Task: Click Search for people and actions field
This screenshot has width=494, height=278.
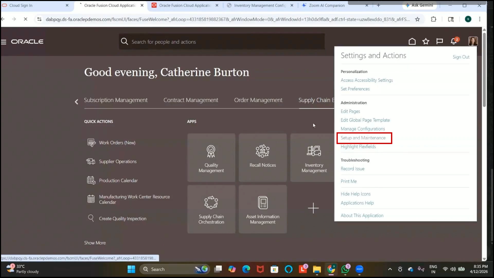Action: click(222, 41)
